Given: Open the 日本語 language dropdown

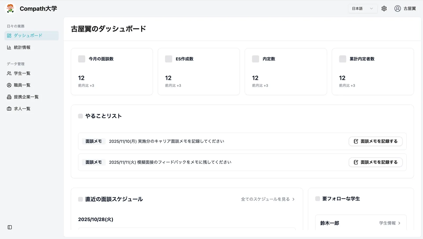Looking at the screenshot, I should pyautogui.click(x=362, y=8).
